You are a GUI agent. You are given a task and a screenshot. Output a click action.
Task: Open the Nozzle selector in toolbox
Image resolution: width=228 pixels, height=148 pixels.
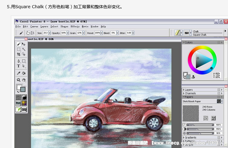coord(24,109)
